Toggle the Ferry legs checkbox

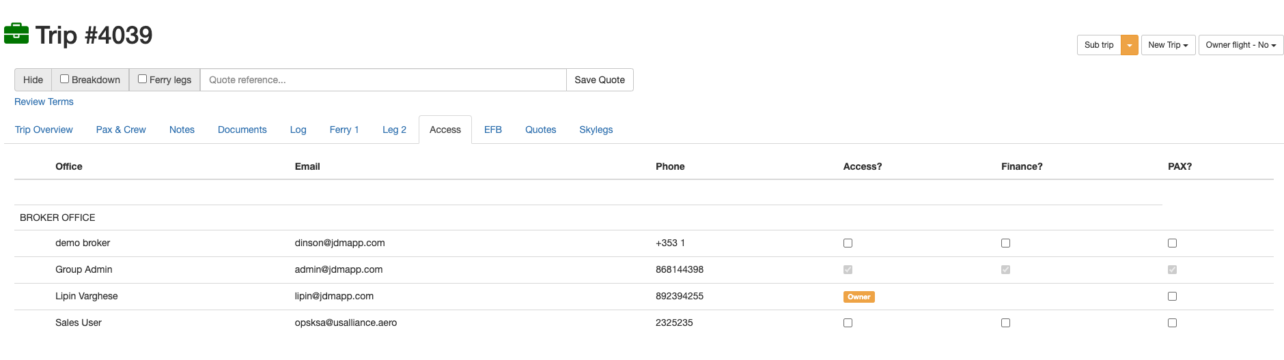143,79
